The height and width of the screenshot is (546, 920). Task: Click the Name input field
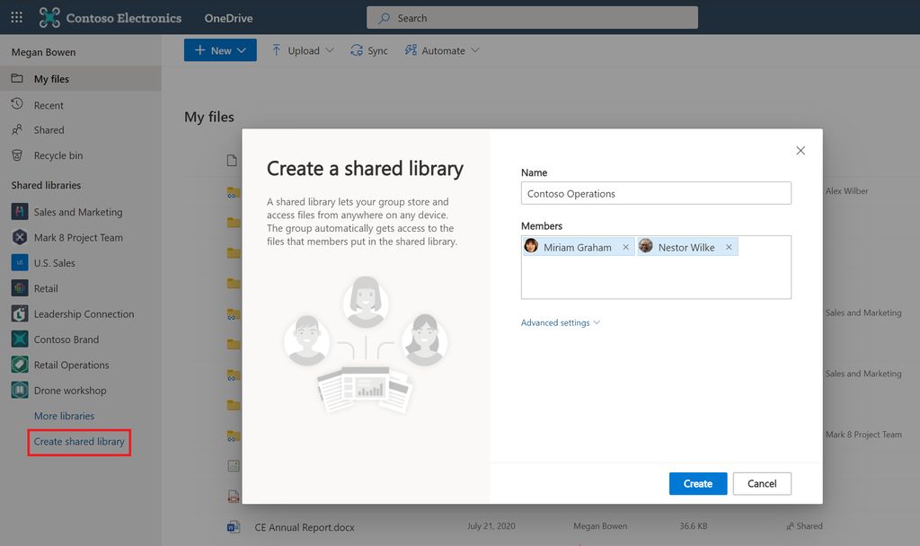pyautogui.click(x=656, y=194)
